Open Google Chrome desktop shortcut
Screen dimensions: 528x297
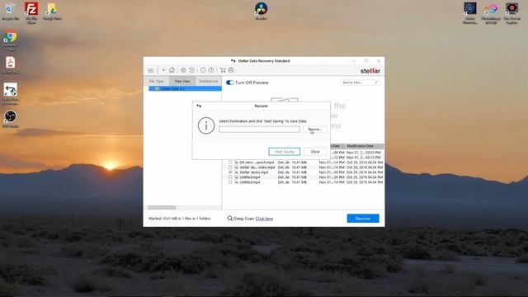(x=11, y=40)
